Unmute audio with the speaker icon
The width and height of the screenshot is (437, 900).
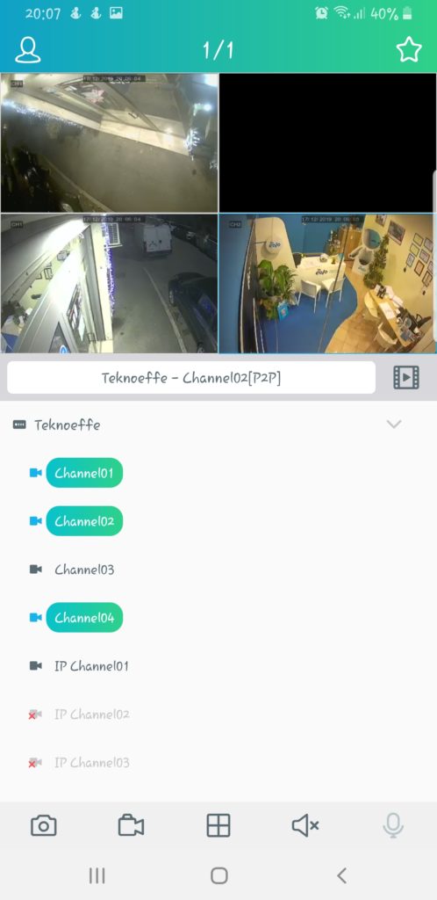click(x=305, y=825)
